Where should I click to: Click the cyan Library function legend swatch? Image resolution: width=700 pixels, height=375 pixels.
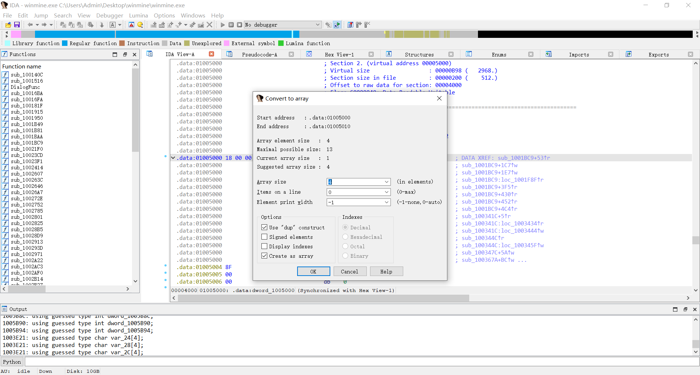pos(8,43)
